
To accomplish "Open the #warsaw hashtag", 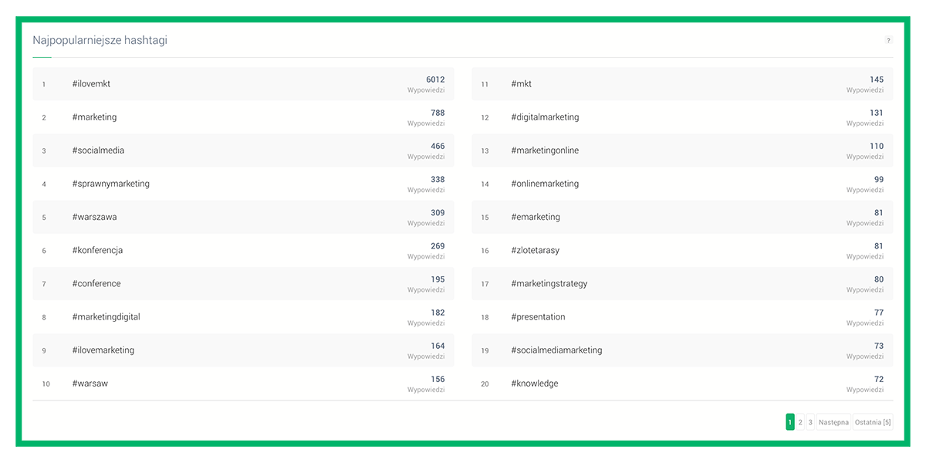I will coord(90,384).
